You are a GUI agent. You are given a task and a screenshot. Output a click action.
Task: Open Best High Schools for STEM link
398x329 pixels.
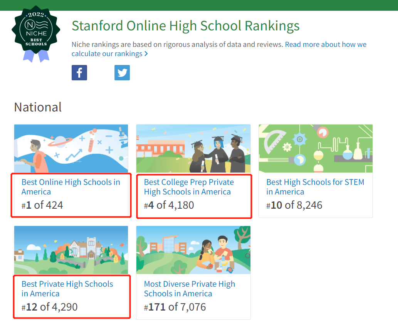point(315,187)
